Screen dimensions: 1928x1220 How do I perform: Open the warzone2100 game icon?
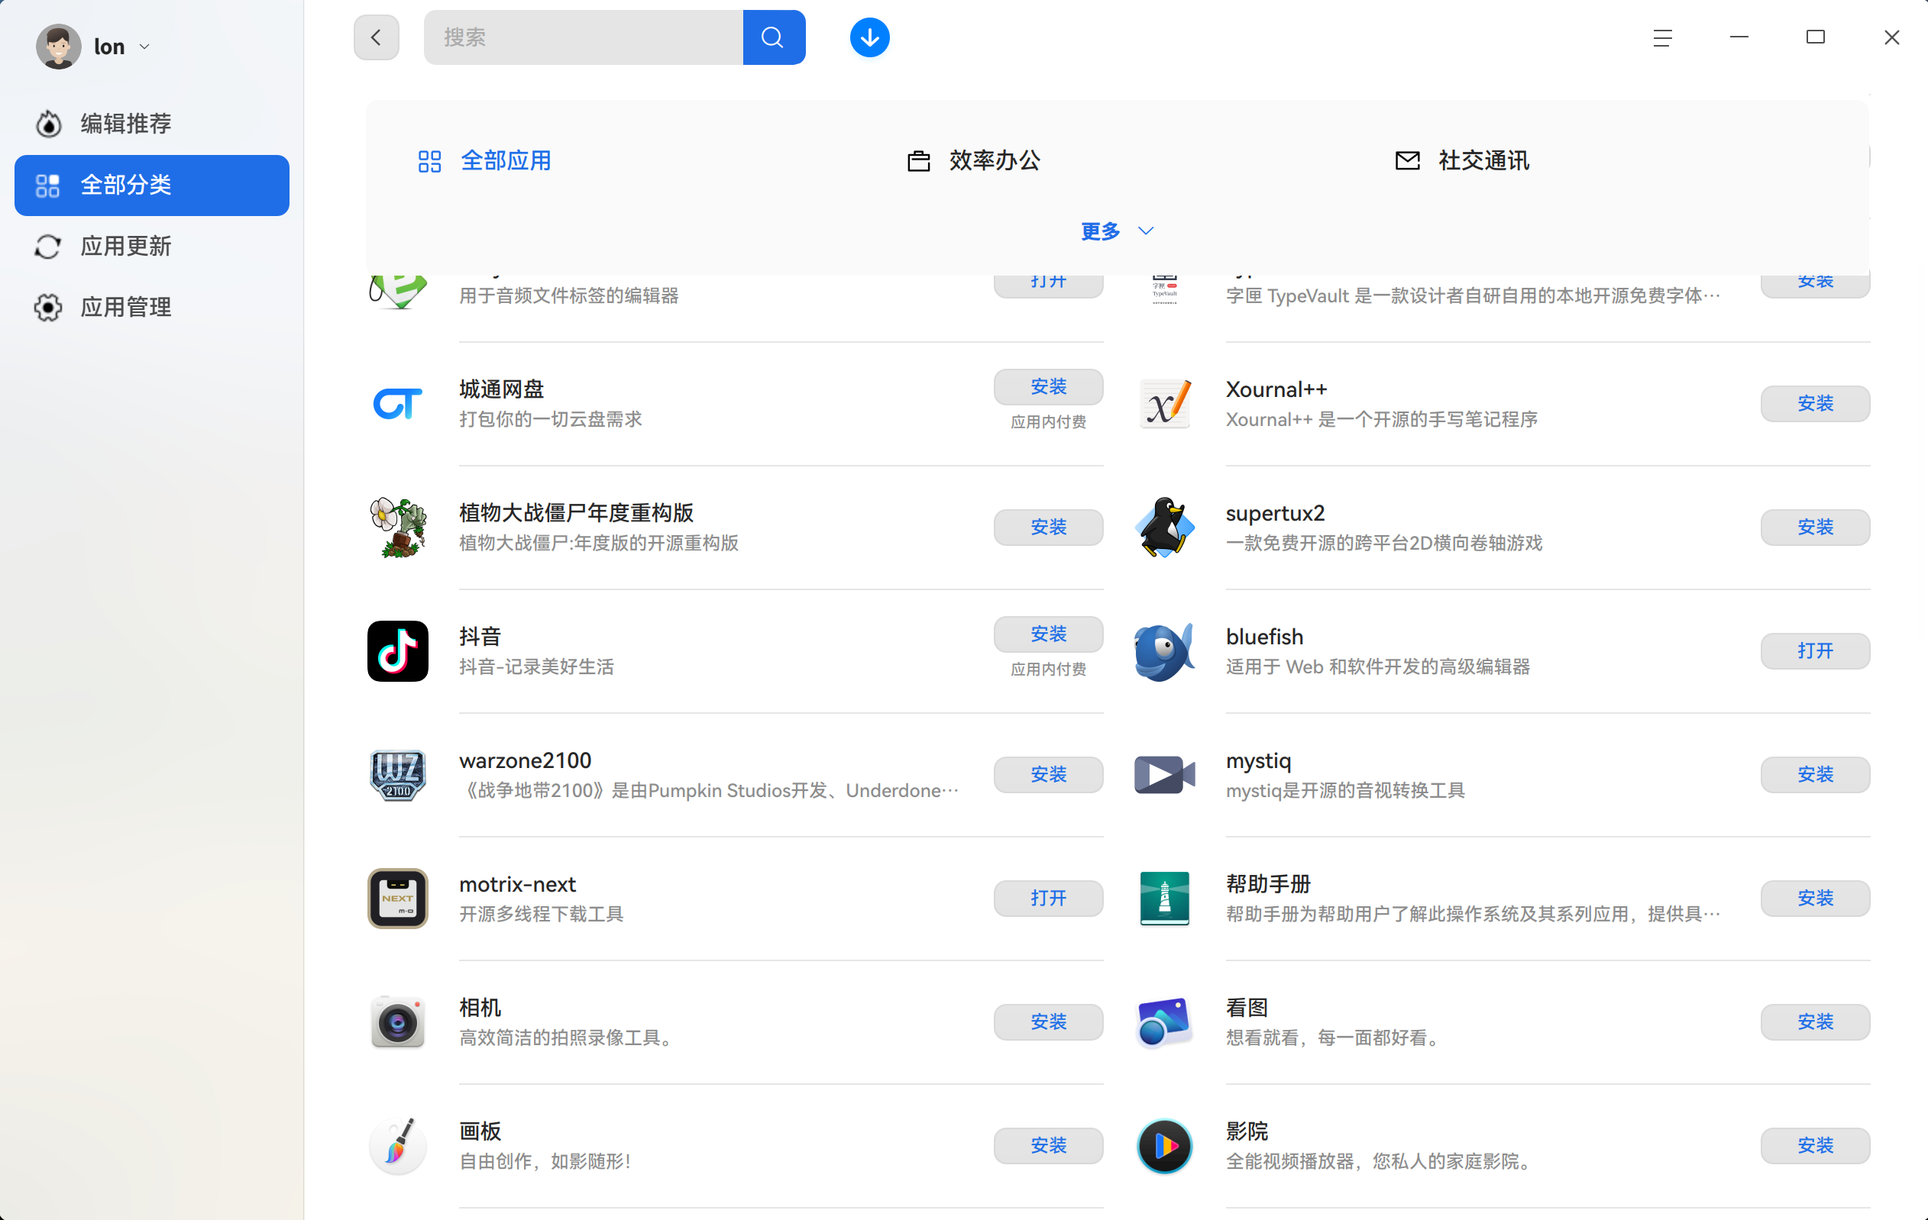point(397,774)
